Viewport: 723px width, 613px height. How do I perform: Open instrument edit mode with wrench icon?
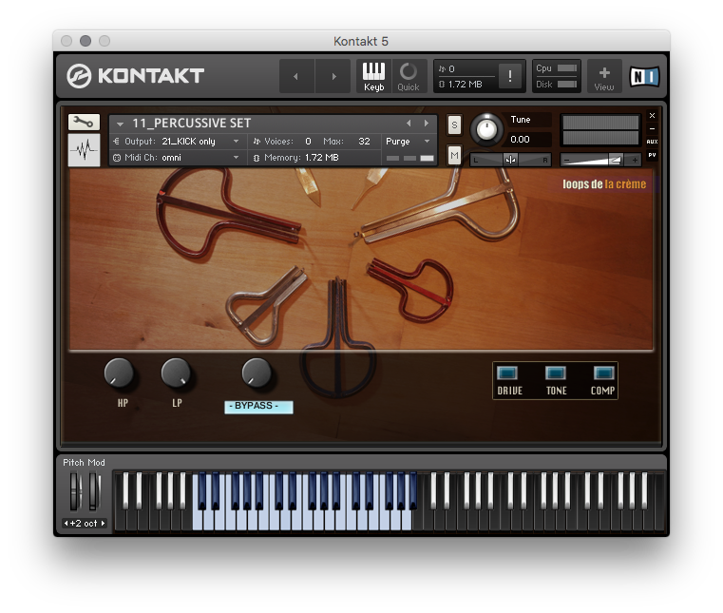point(84,122)
